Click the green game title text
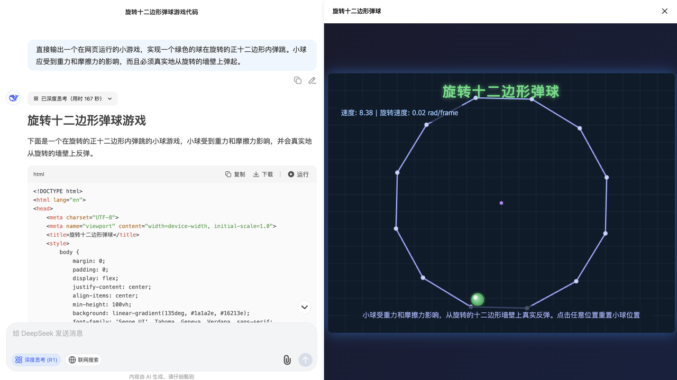 pyautogui.click(x=501, y=91)
